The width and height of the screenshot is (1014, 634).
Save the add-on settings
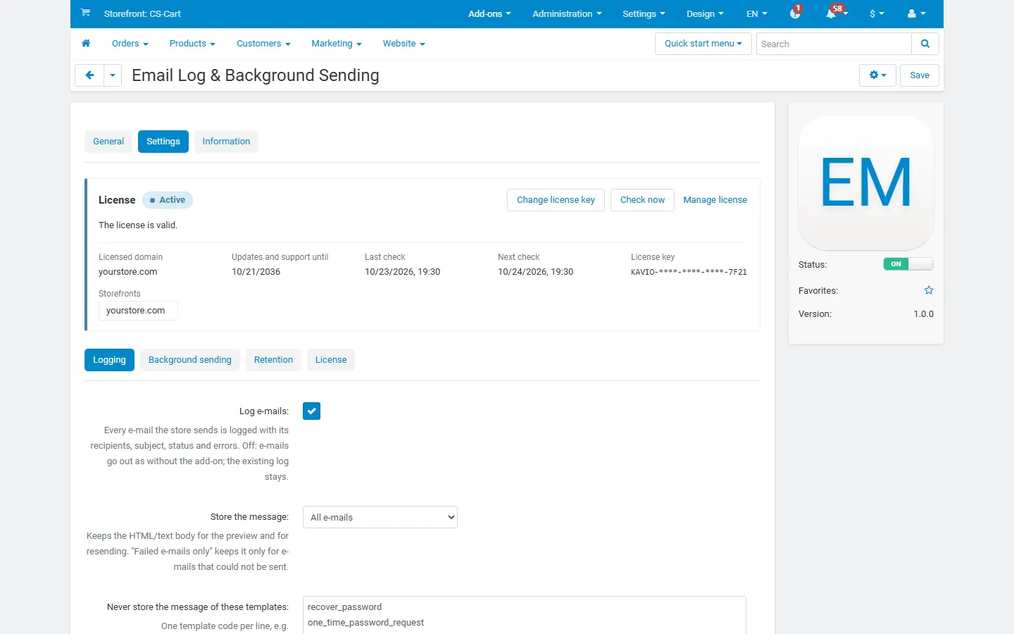point(920,75)
